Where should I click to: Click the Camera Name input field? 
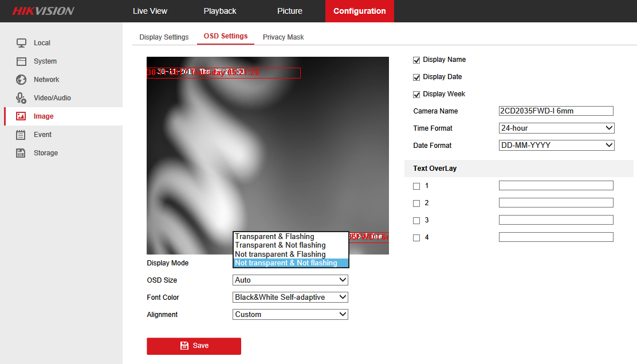coord(556,111)
